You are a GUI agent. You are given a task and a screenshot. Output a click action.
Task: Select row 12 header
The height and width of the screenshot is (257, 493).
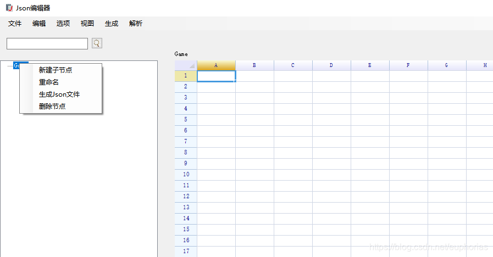(186, 197)
